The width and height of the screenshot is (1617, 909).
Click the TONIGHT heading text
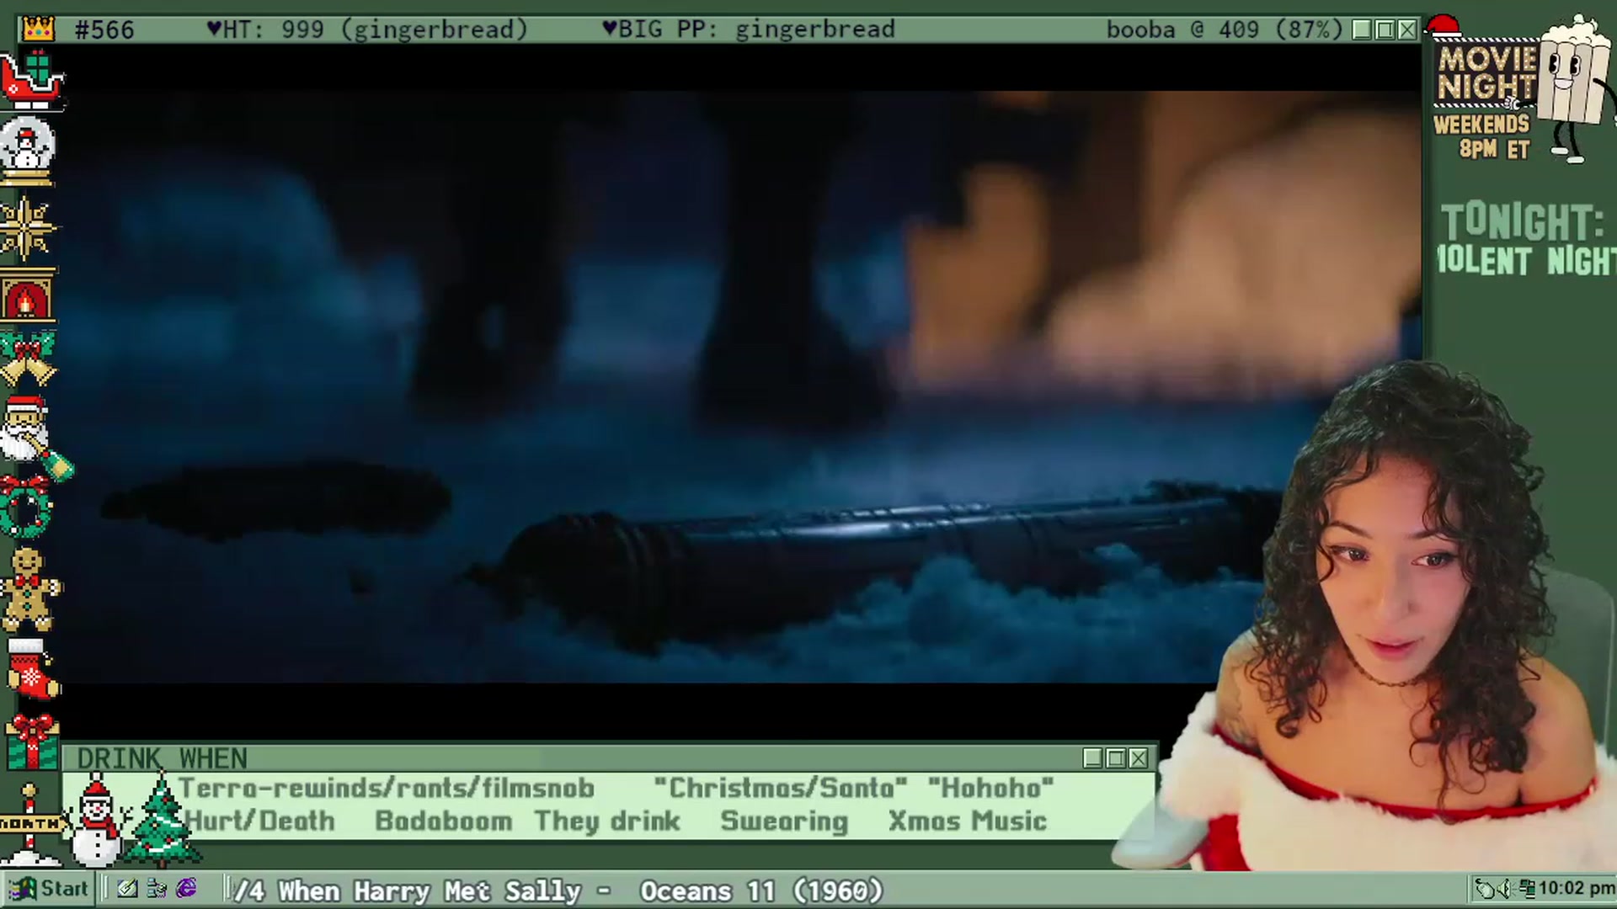tap(1522, 222)
